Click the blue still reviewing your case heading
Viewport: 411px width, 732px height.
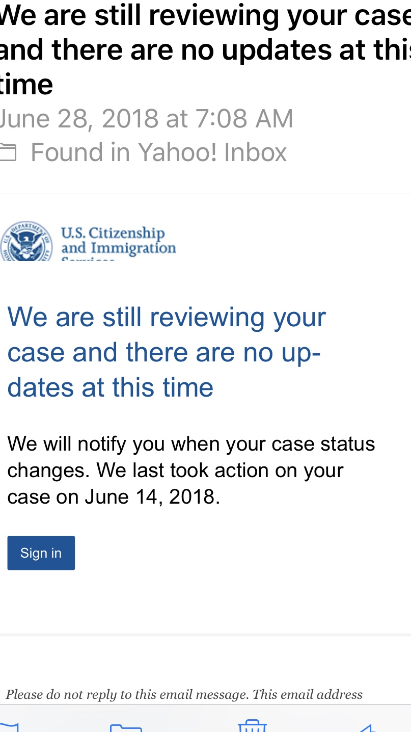tap(167, 352)
